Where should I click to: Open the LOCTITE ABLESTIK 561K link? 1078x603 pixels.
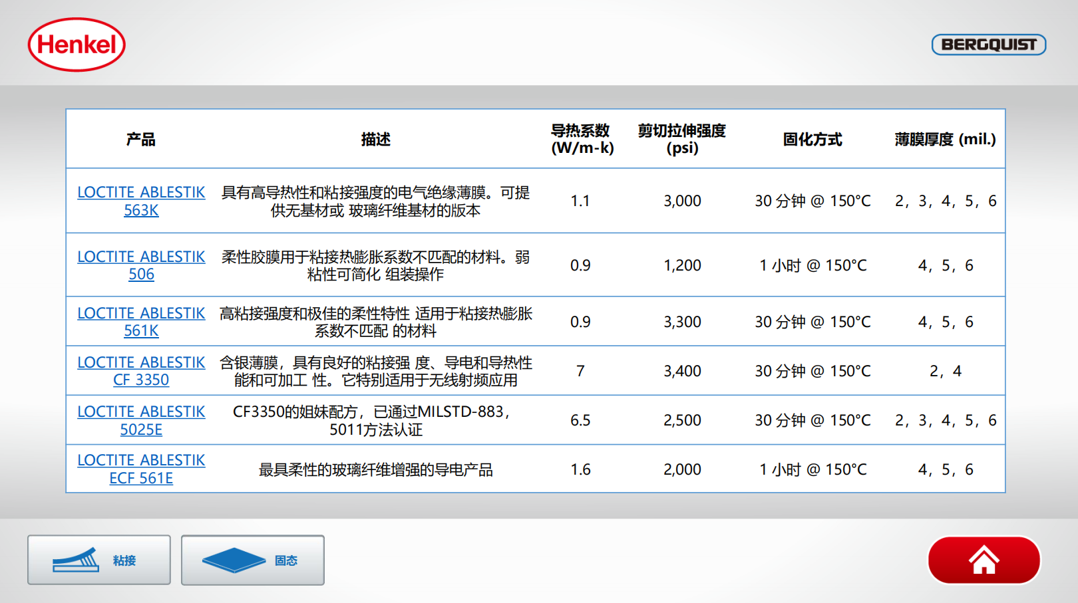tap(141, 322)
